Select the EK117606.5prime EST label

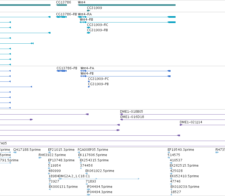pos(93,155)
